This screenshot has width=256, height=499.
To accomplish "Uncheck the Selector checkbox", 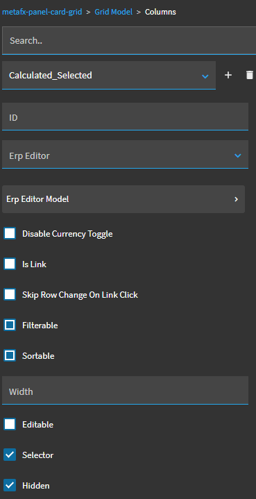I will click(10, 455).
